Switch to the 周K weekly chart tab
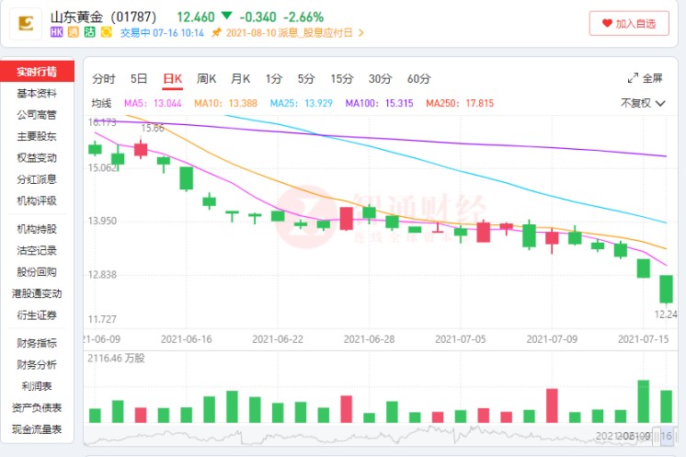Screen dimensions: 686x457 point(207,78)
